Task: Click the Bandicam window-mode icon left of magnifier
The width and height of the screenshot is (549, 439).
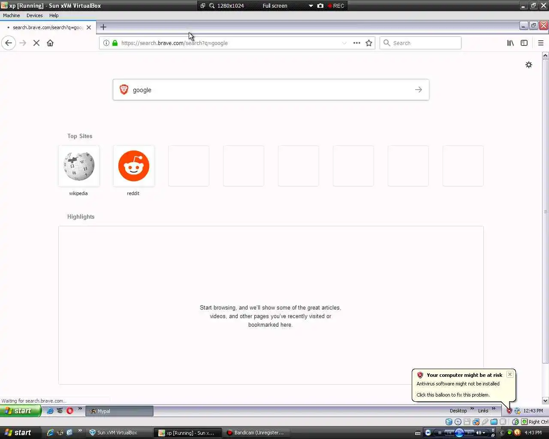Action: tap(203, 6)
